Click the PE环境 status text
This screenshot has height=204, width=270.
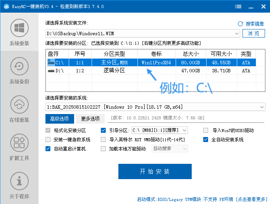[x=226, y=199]
